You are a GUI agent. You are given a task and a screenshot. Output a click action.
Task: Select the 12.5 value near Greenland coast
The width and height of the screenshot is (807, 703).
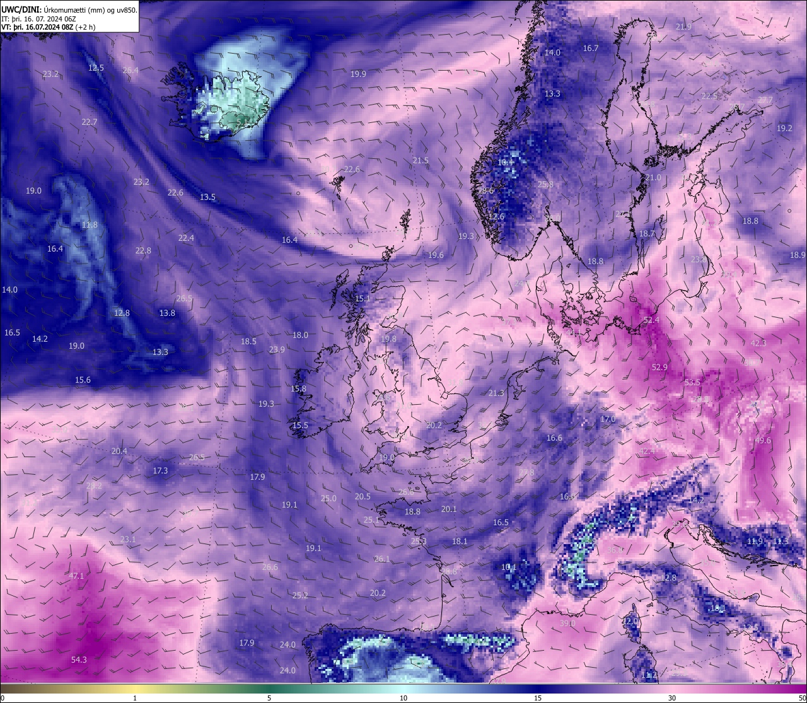point(96,67)
